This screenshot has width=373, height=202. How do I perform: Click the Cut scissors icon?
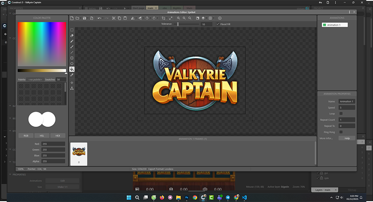[x=114, y=18]
